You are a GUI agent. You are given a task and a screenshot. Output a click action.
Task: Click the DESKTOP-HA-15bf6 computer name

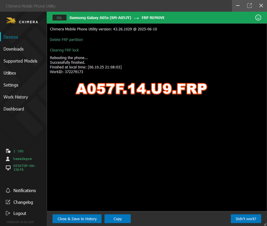[25, 168]
